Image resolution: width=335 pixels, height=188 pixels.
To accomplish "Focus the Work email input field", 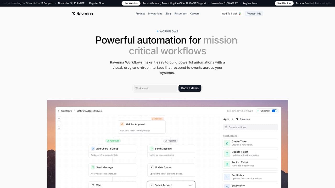I will coord(155,88).
